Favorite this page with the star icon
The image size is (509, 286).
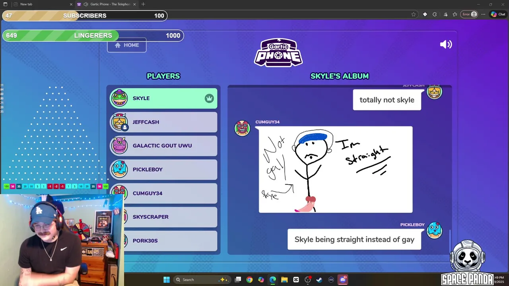pyautogui.click(x=414, y=14)
